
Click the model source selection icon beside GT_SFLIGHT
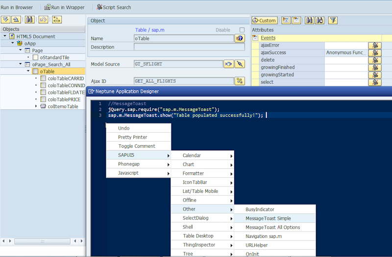click(229, 64)
